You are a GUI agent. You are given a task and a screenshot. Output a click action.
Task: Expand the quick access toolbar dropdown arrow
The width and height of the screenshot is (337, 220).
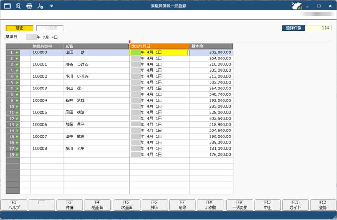click(51, 6)
